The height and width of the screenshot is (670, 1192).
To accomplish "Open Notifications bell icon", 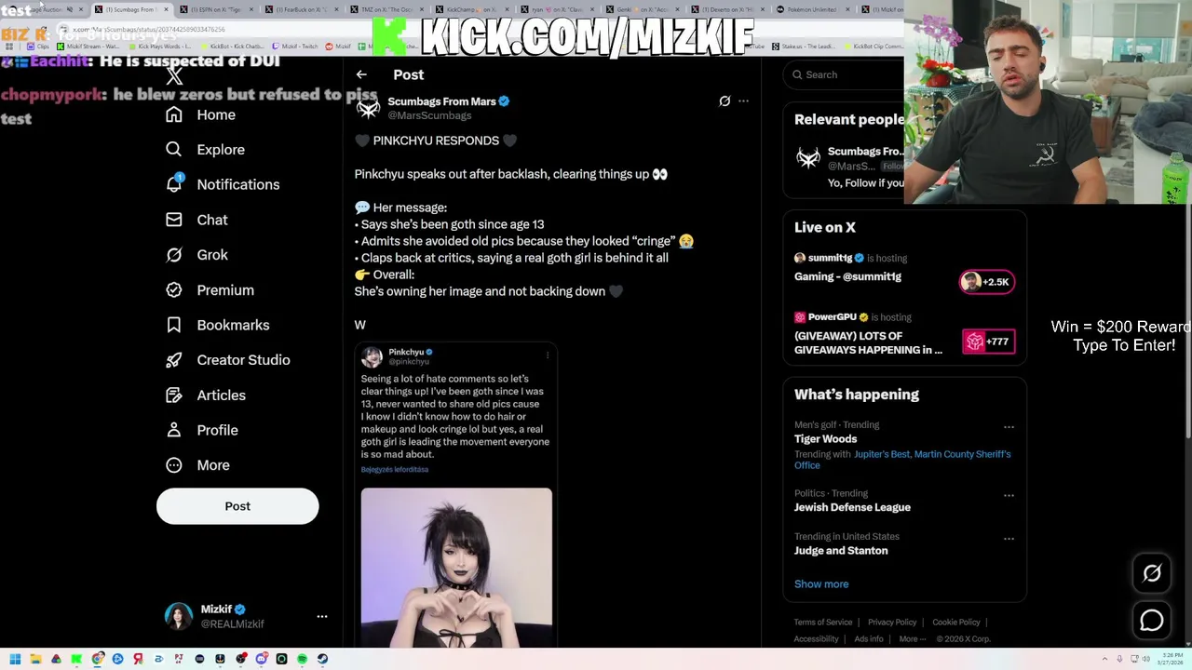I will 174,183.
